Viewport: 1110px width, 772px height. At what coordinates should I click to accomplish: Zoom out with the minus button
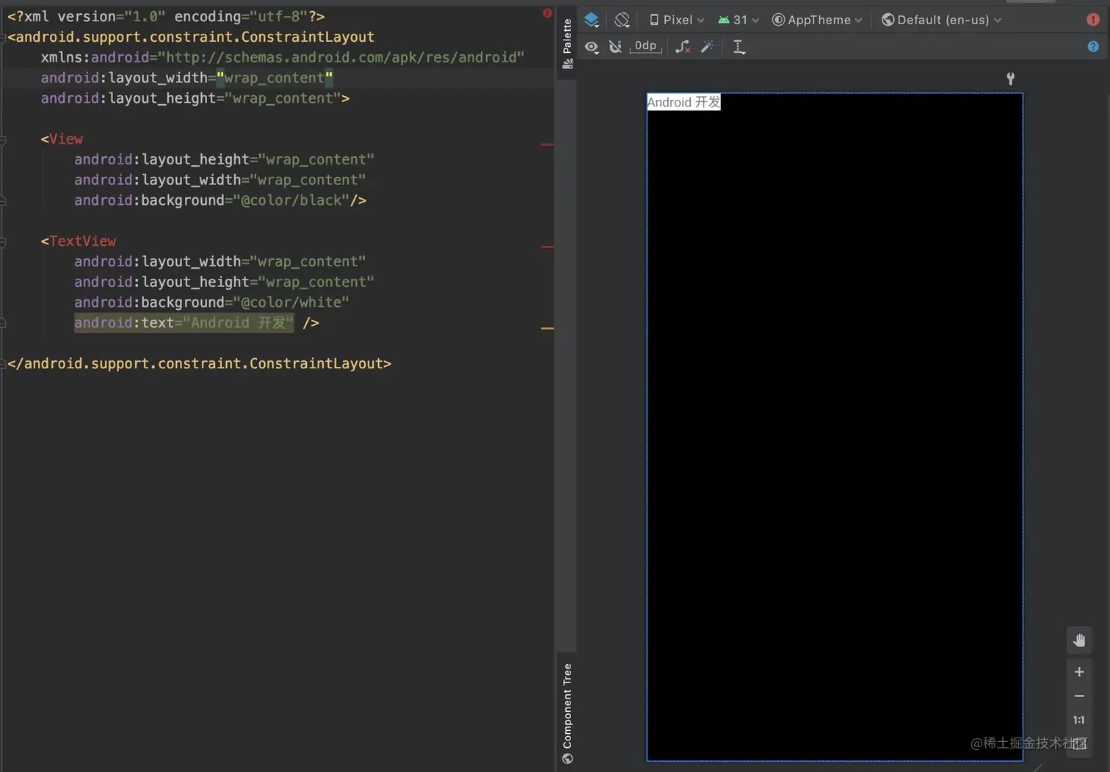point(1079,696)
